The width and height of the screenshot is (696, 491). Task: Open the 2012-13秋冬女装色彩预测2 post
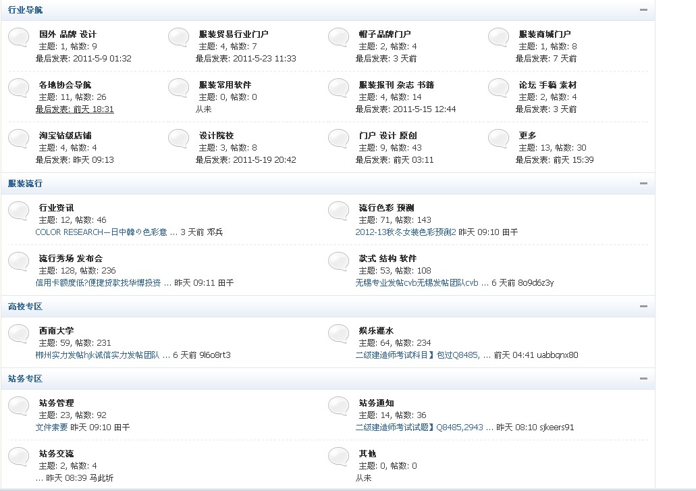(x=405, y=232)
